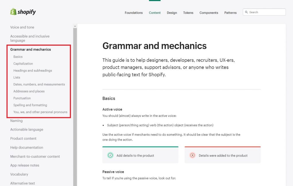Screen dimensions: 293x186
Task: Navigate to the Patterns section
Action: [230, 13]
